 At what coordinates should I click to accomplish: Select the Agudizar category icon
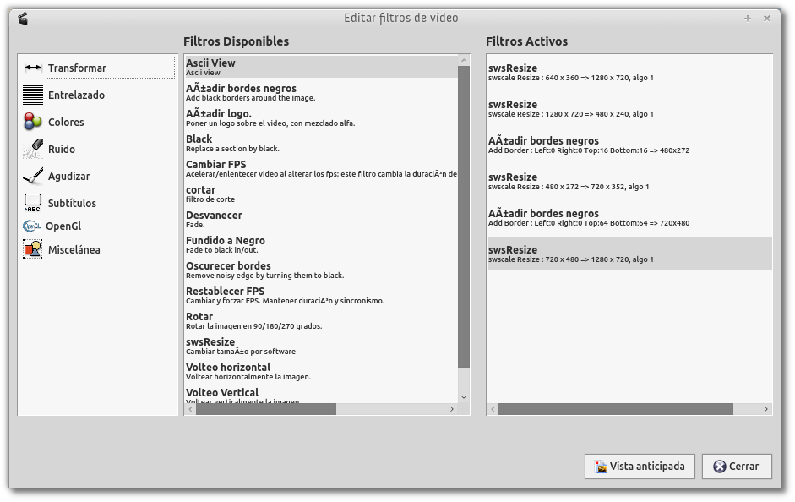[x=33, y=176]
